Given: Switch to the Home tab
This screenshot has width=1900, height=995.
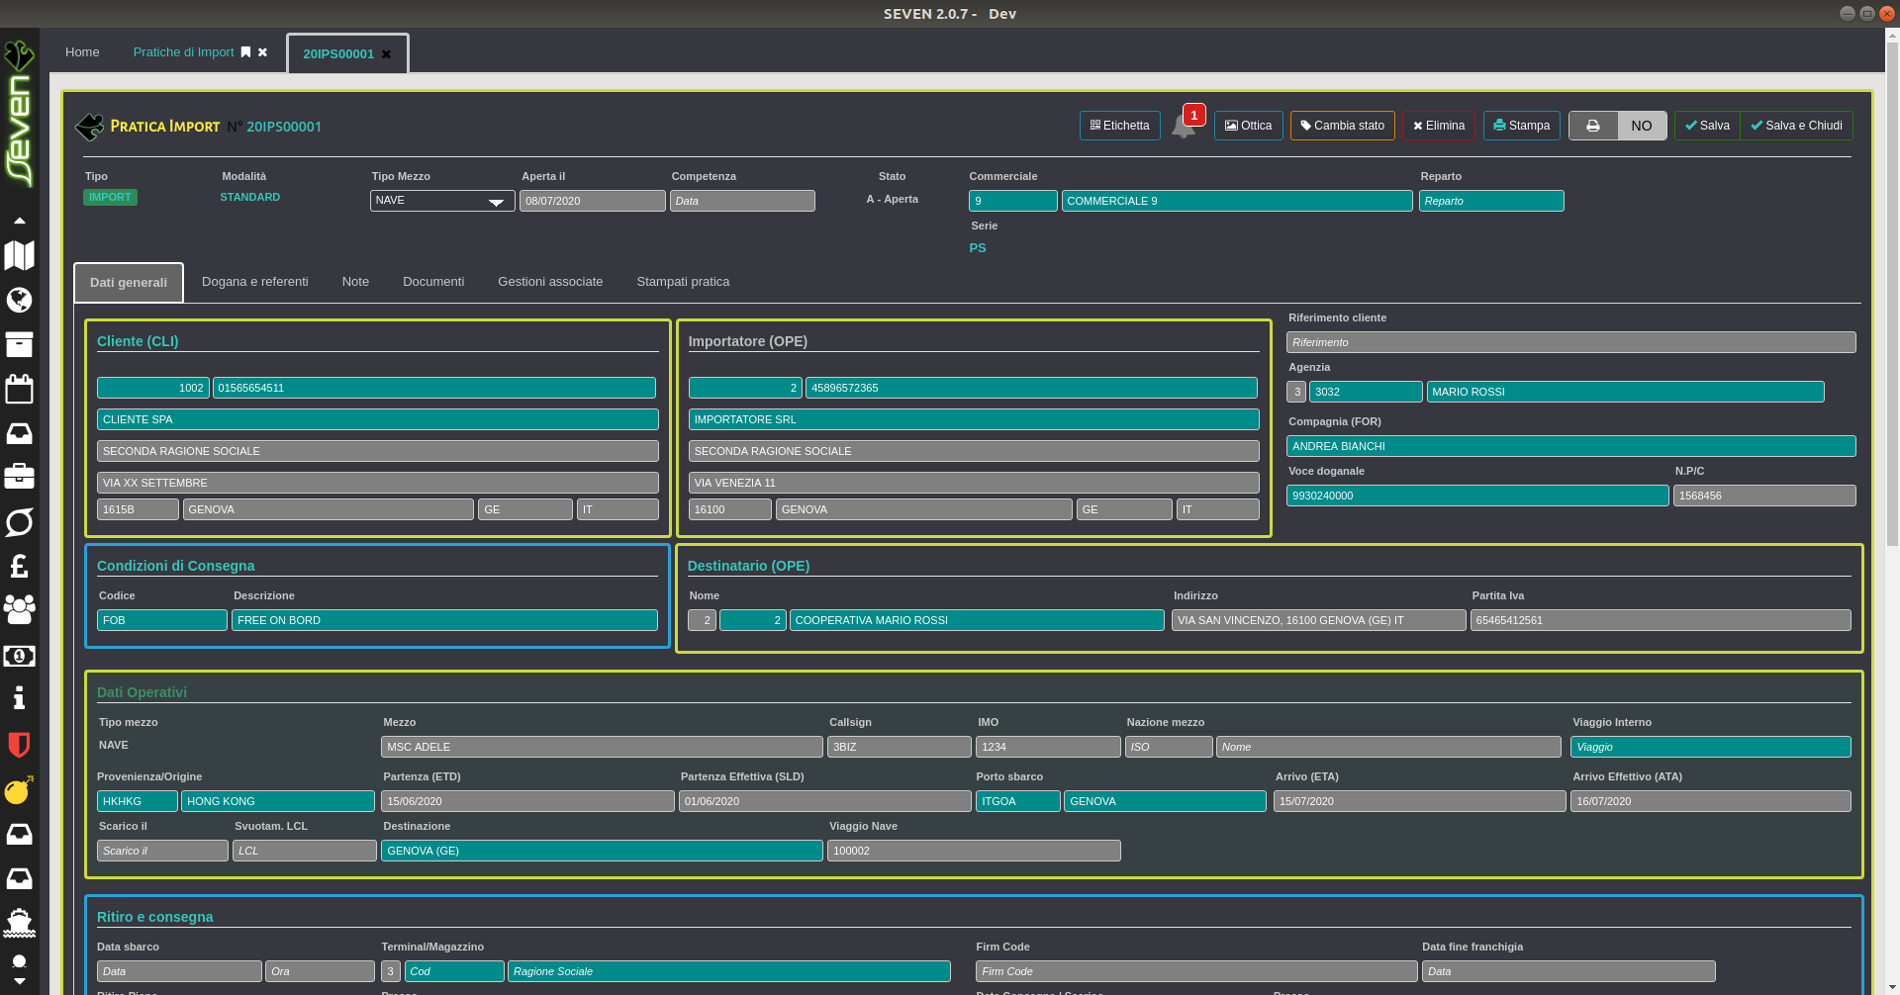Looking at the screenshot, I should [82, 52].
